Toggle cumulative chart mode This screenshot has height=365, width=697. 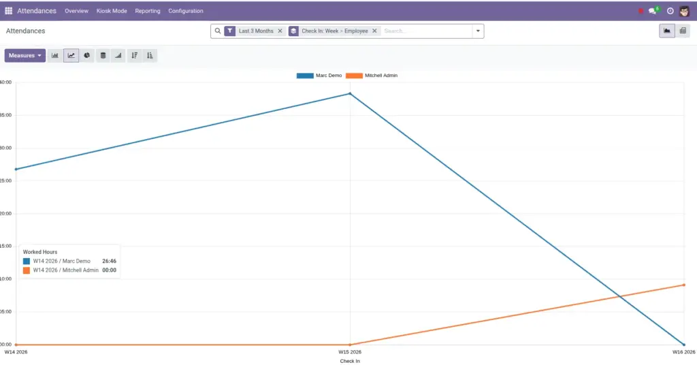[x=118, y=56]
